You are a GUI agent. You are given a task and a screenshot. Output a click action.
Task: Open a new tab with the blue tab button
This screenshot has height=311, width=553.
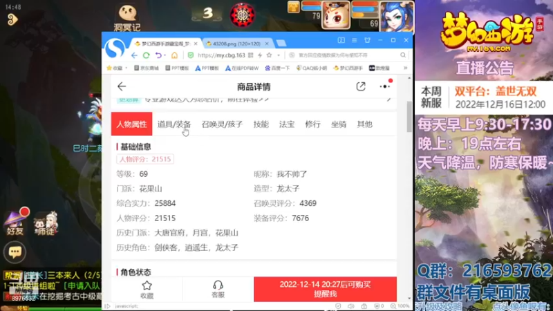[x=281, y=44]
